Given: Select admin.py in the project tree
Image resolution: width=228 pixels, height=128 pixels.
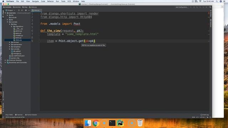Looking at the screenshot, I should click(19, 31).
